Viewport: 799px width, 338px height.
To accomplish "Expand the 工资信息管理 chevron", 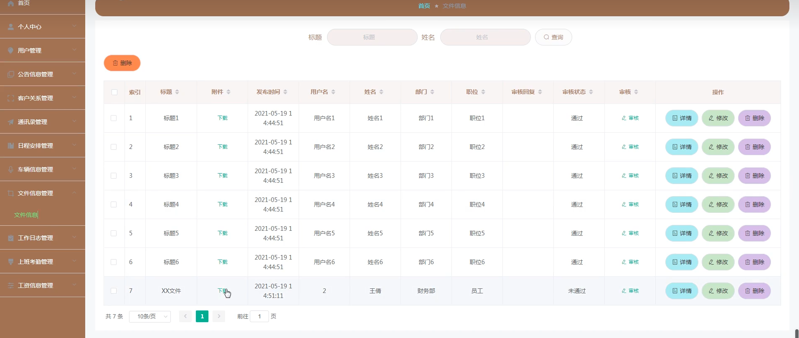I will coord(74,285).
